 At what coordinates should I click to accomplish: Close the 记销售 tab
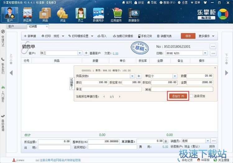(x=47, y=27)
